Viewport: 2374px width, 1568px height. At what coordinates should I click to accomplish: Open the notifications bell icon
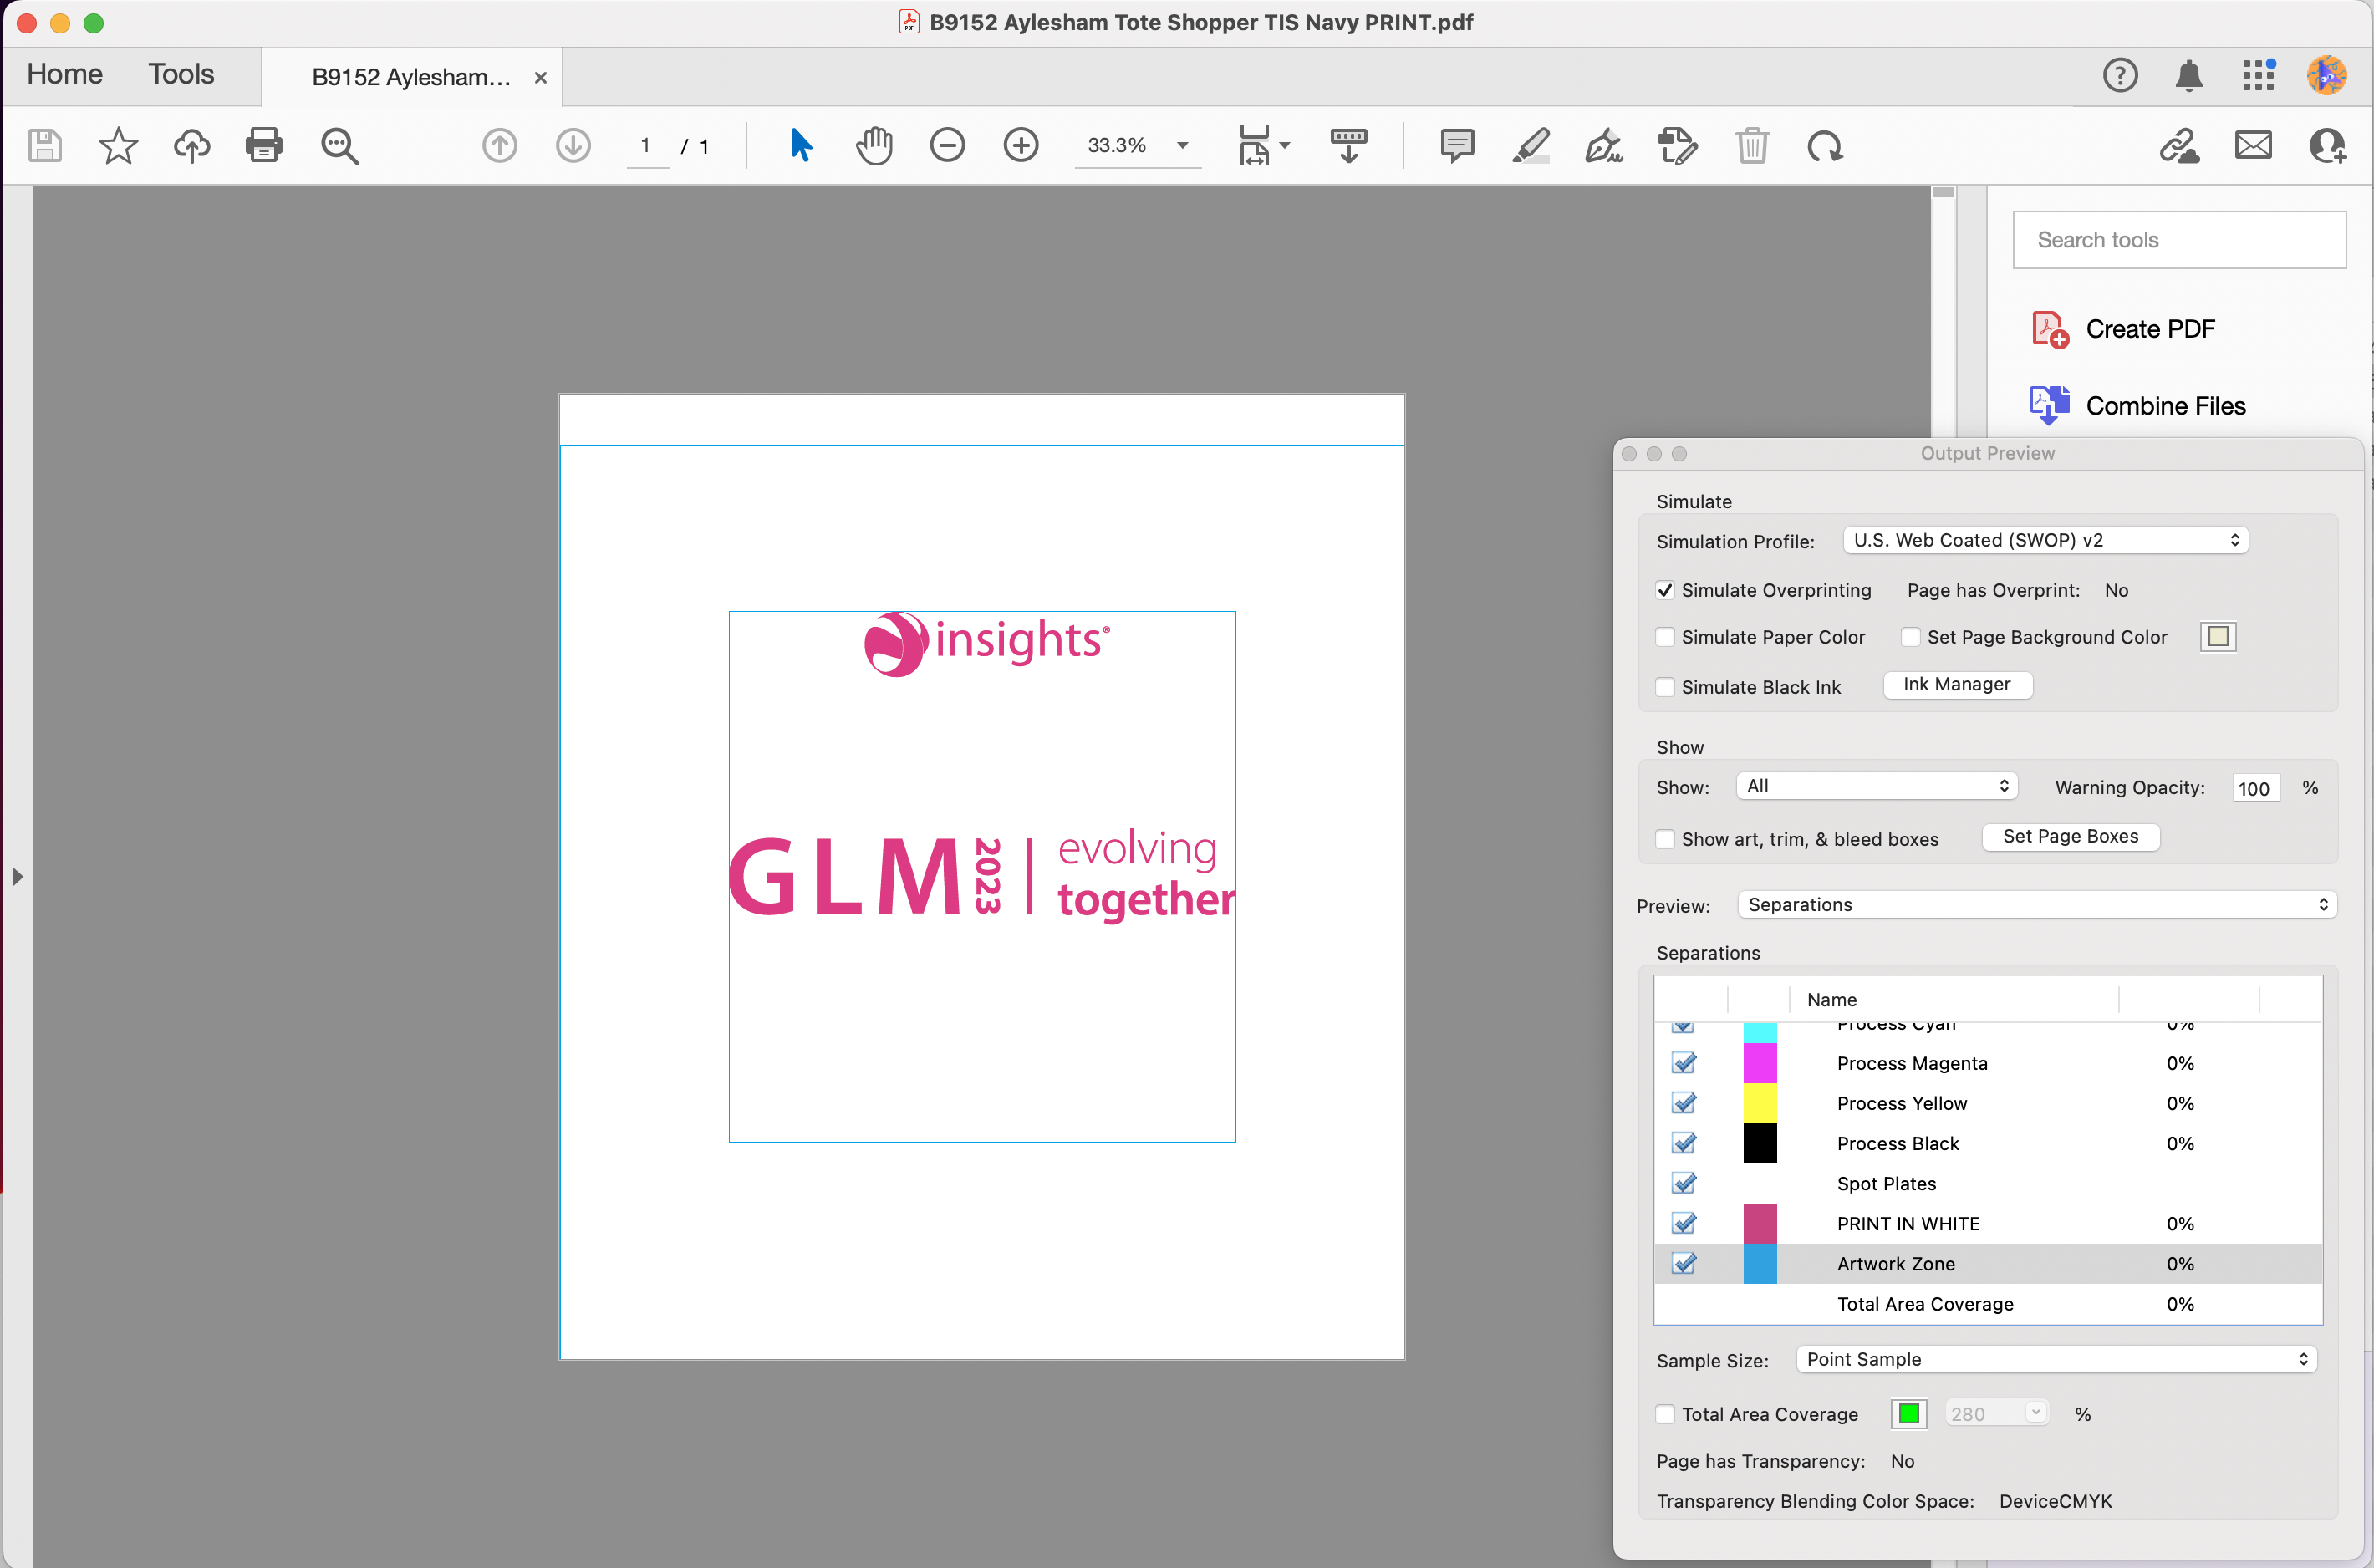pos(2189,76)
